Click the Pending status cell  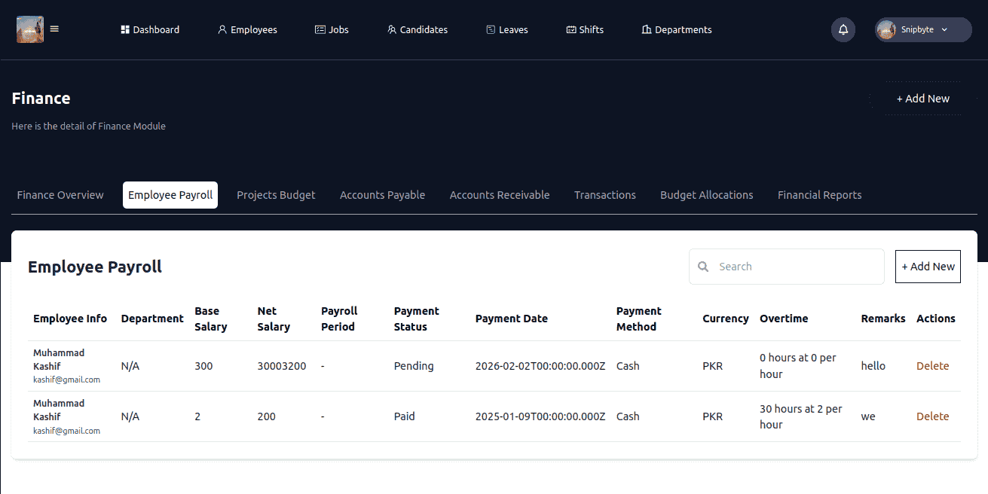pos(414,366)
